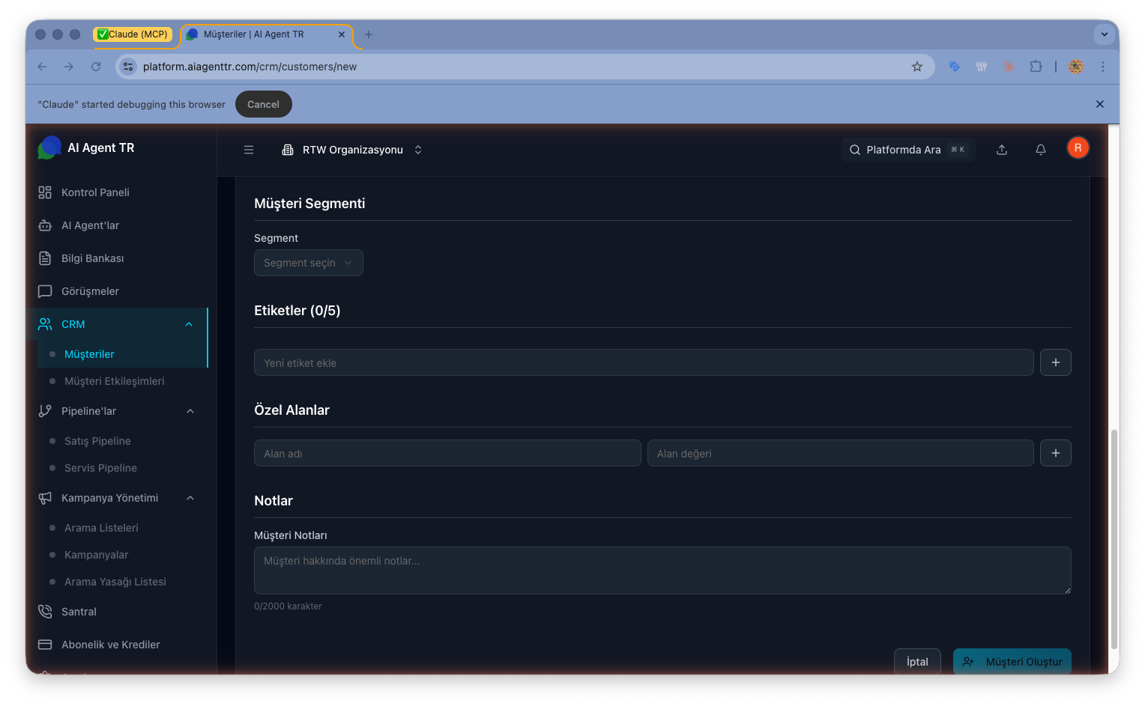Click the Bilgi Bankası document icon

[x=45, y=258]
